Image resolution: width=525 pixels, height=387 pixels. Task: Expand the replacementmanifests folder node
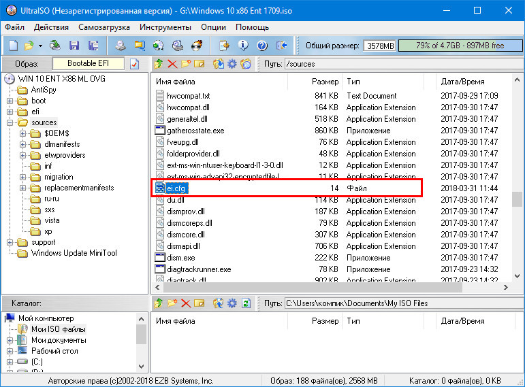[22, 188]
